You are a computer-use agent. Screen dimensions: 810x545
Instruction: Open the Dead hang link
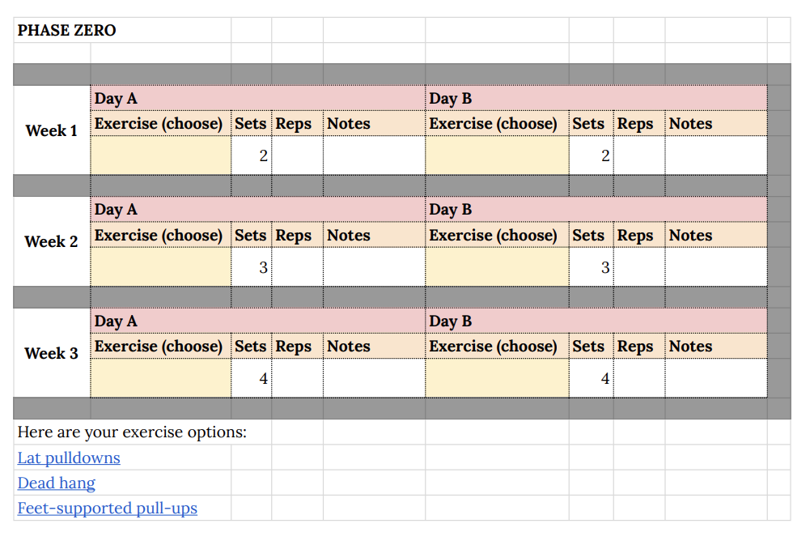(x=57, y=483)
